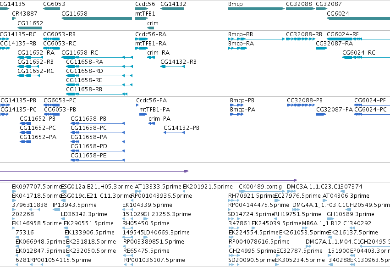Select protein CG6024-PF
The height and width of the screenshot is (267, 390).
[x=372, y=105]
